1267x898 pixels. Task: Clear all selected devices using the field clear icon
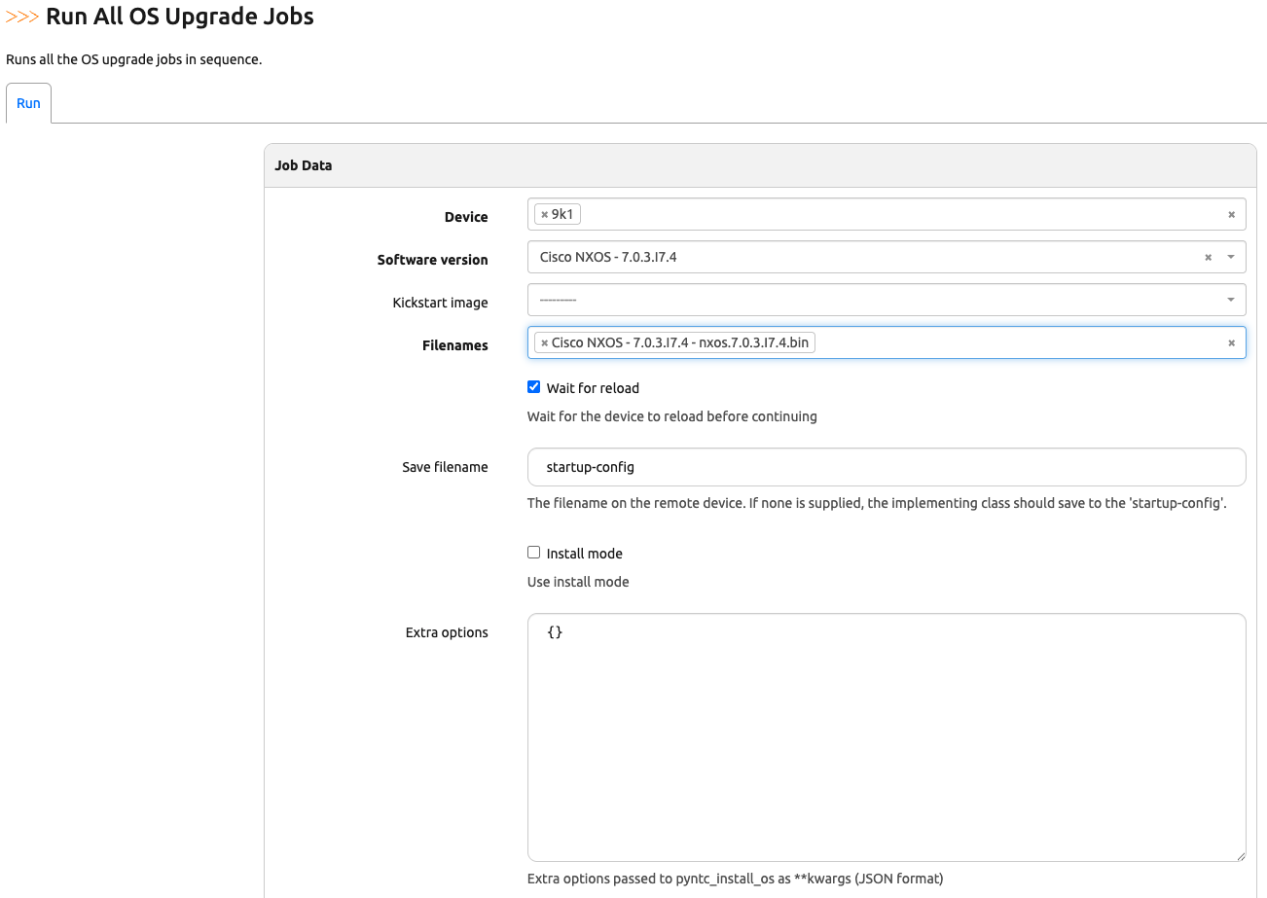pyautogui.click(x=1232, y=213)
